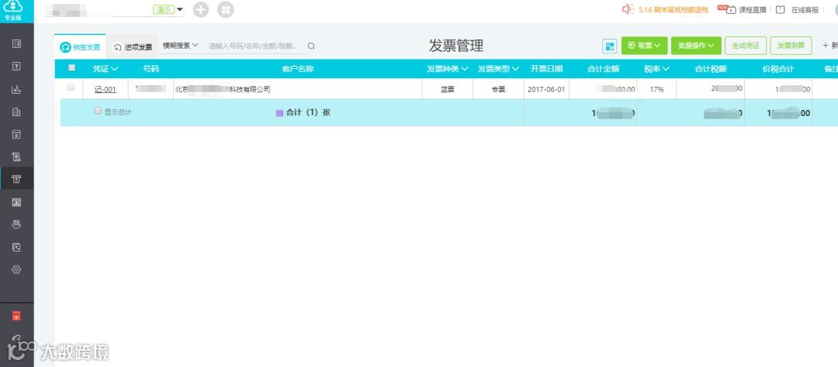Open the highlighted invoice sidebar icon
Image resolution: width=838 pixels, height=367 pixels.
[16, 179]
